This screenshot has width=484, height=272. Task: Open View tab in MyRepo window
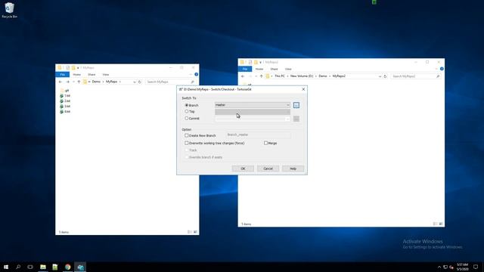click(106, 75)
